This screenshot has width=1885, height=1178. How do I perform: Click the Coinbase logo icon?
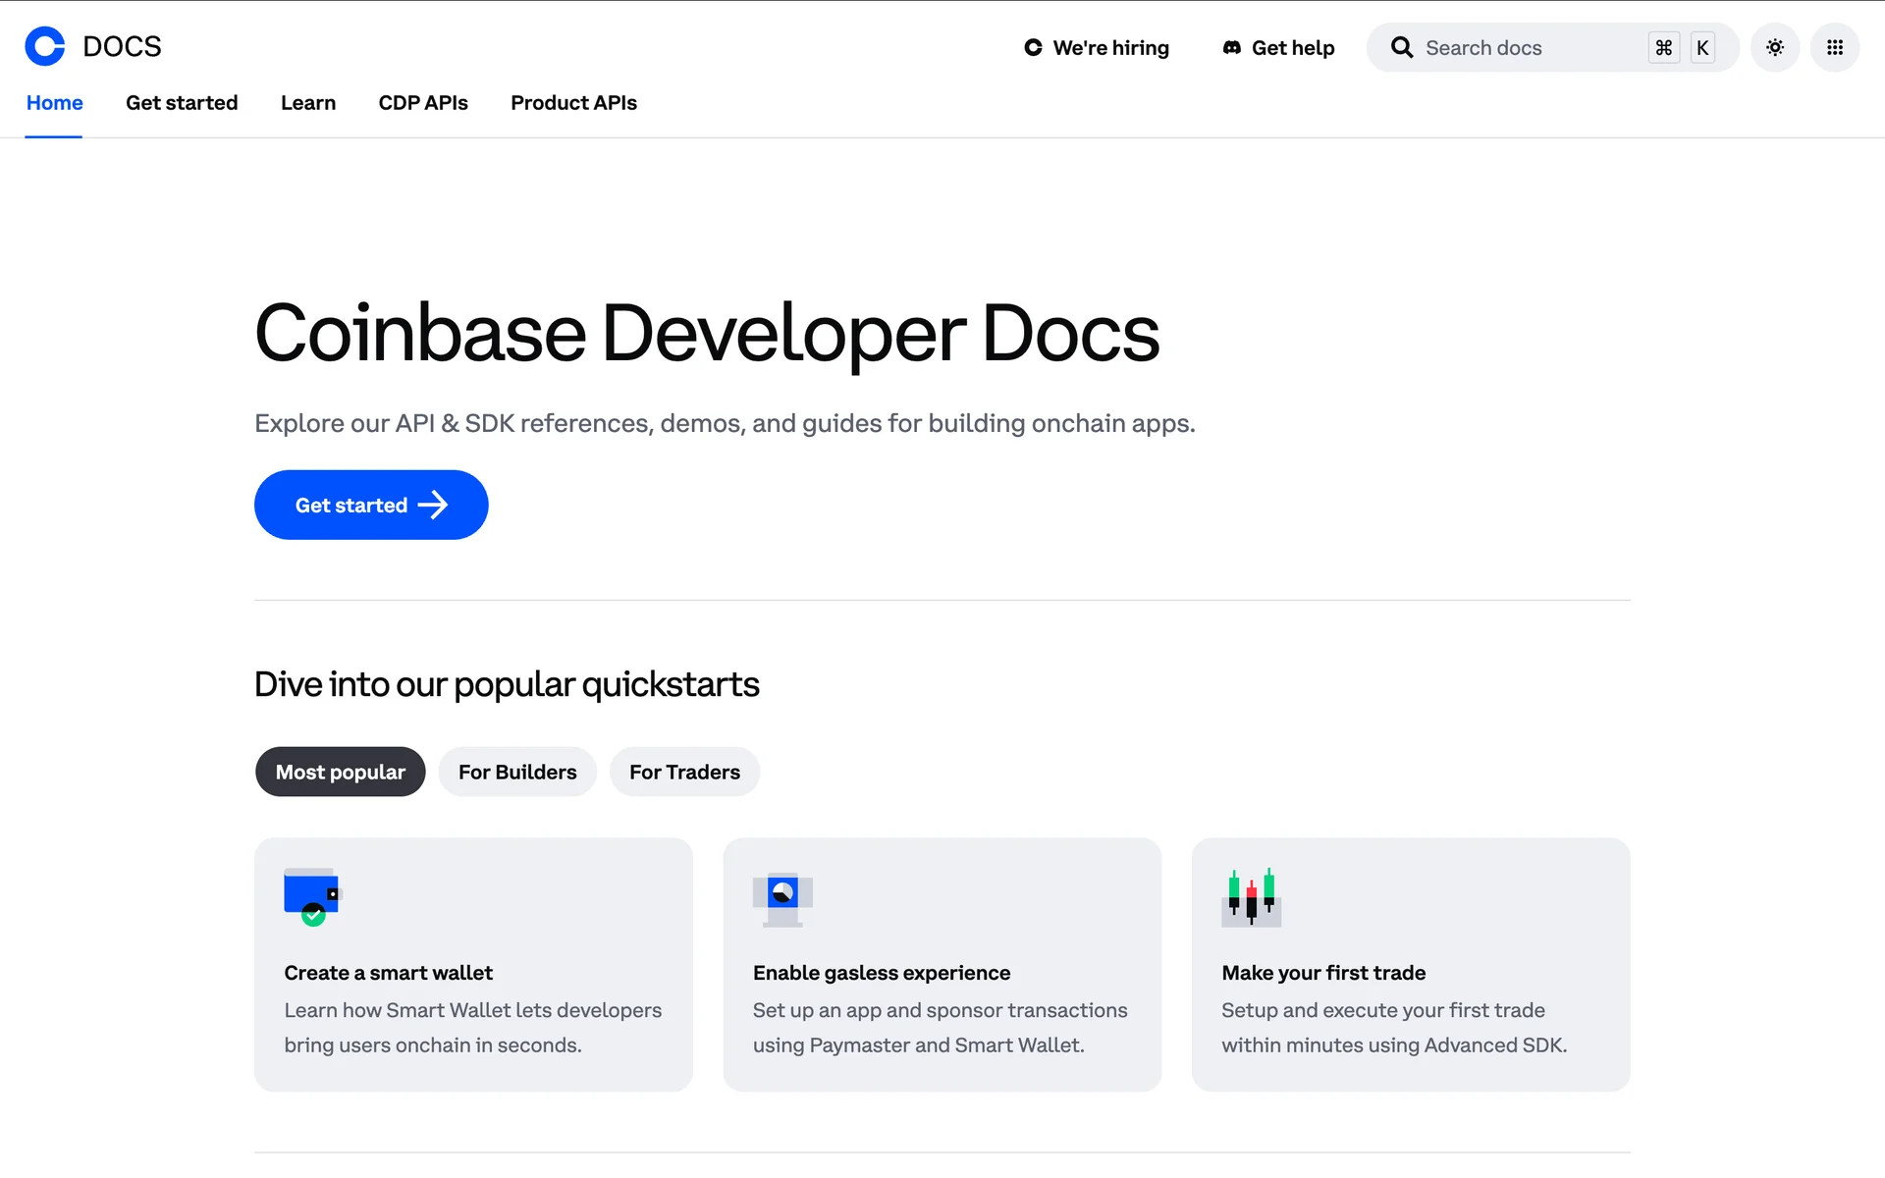[x=45, y=46]
